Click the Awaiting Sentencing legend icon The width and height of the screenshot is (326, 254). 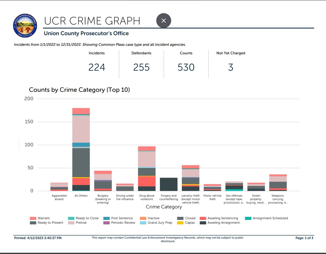click(203, 218)
